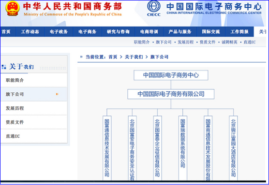269x185 pixels.
Task: Click 关于我们 in the breadcrumb
Action: (134, 57)
